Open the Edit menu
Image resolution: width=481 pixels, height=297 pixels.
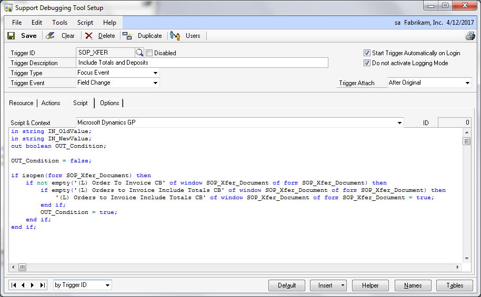click(36, 23)
